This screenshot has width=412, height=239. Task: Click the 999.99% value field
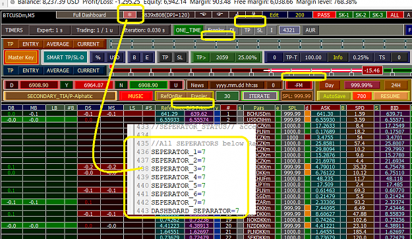(361, 86)
